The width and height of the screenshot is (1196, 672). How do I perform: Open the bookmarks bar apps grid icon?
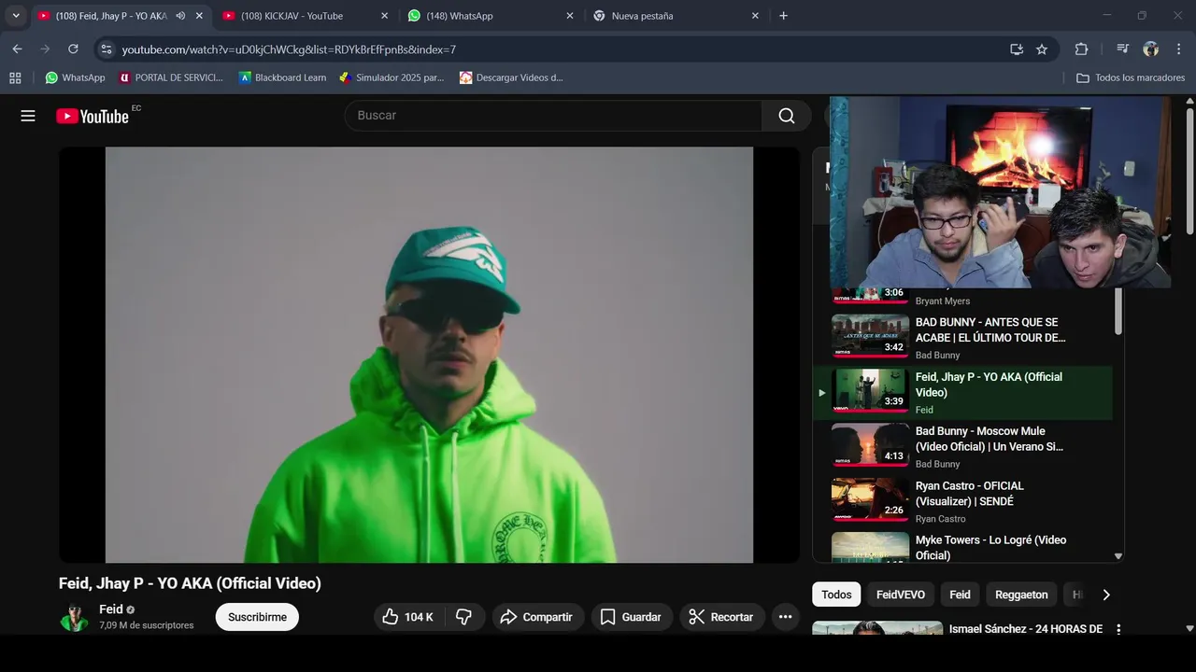click(x=15, y=77)
